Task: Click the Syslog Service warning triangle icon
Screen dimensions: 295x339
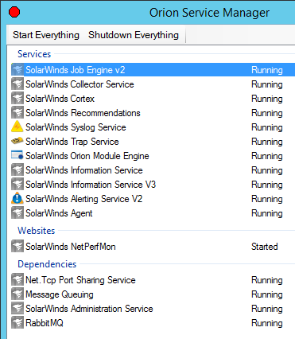Action: pos(17,127)
